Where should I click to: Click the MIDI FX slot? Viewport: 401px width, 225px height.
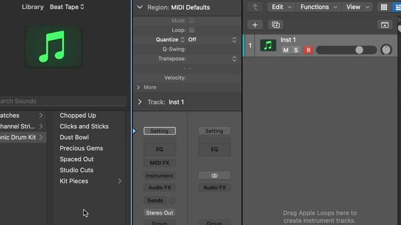tap(159, 162)
